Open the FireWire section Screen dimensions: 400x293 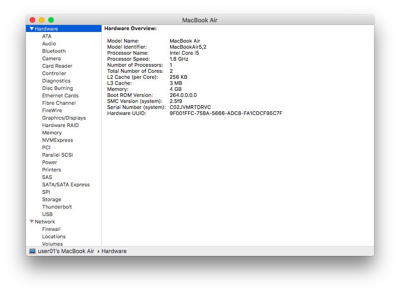[52, 110]
